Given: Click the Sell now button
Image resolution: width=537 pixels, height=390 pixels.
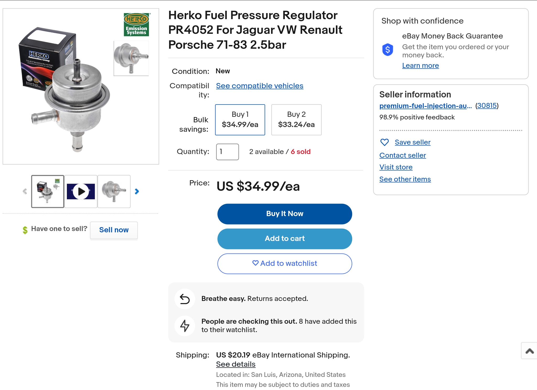Looking at the screenshot, I should pyautogui.click(x=114, y=230).
